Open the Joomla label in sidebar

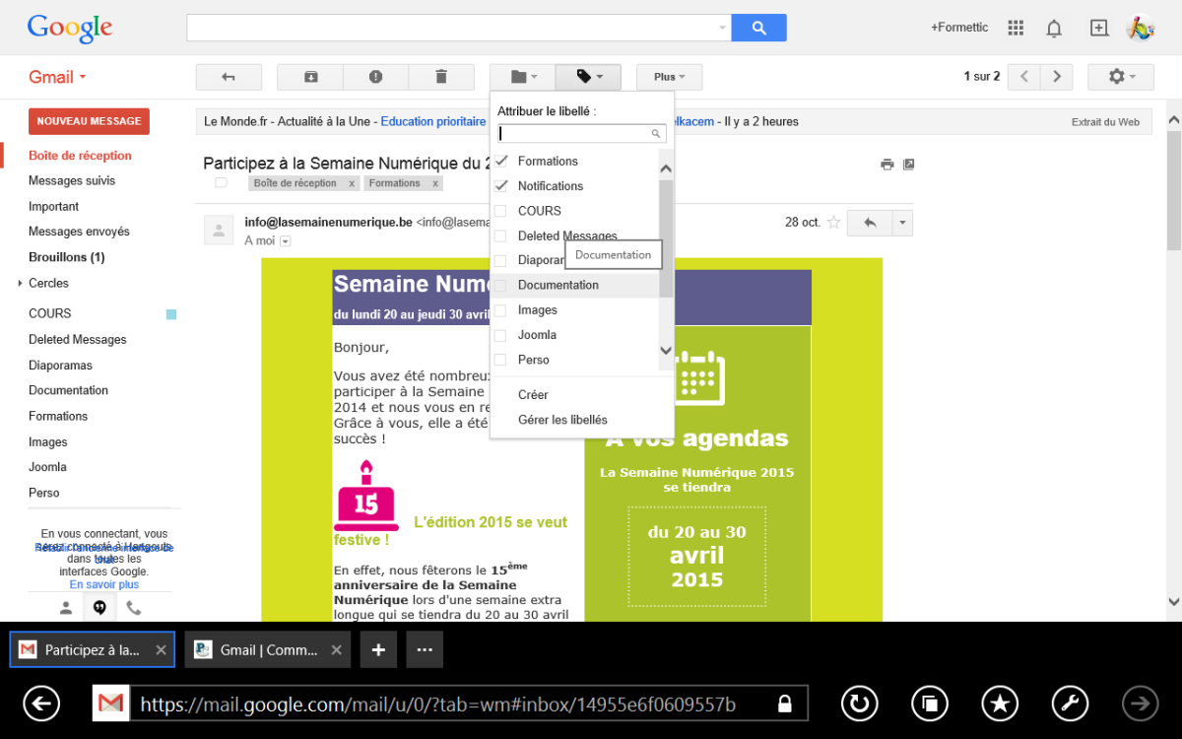[x=47, y=467]
